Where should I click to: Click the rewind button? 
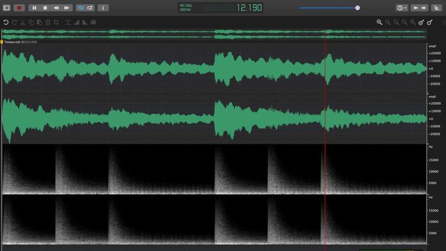tap(56, 8)
